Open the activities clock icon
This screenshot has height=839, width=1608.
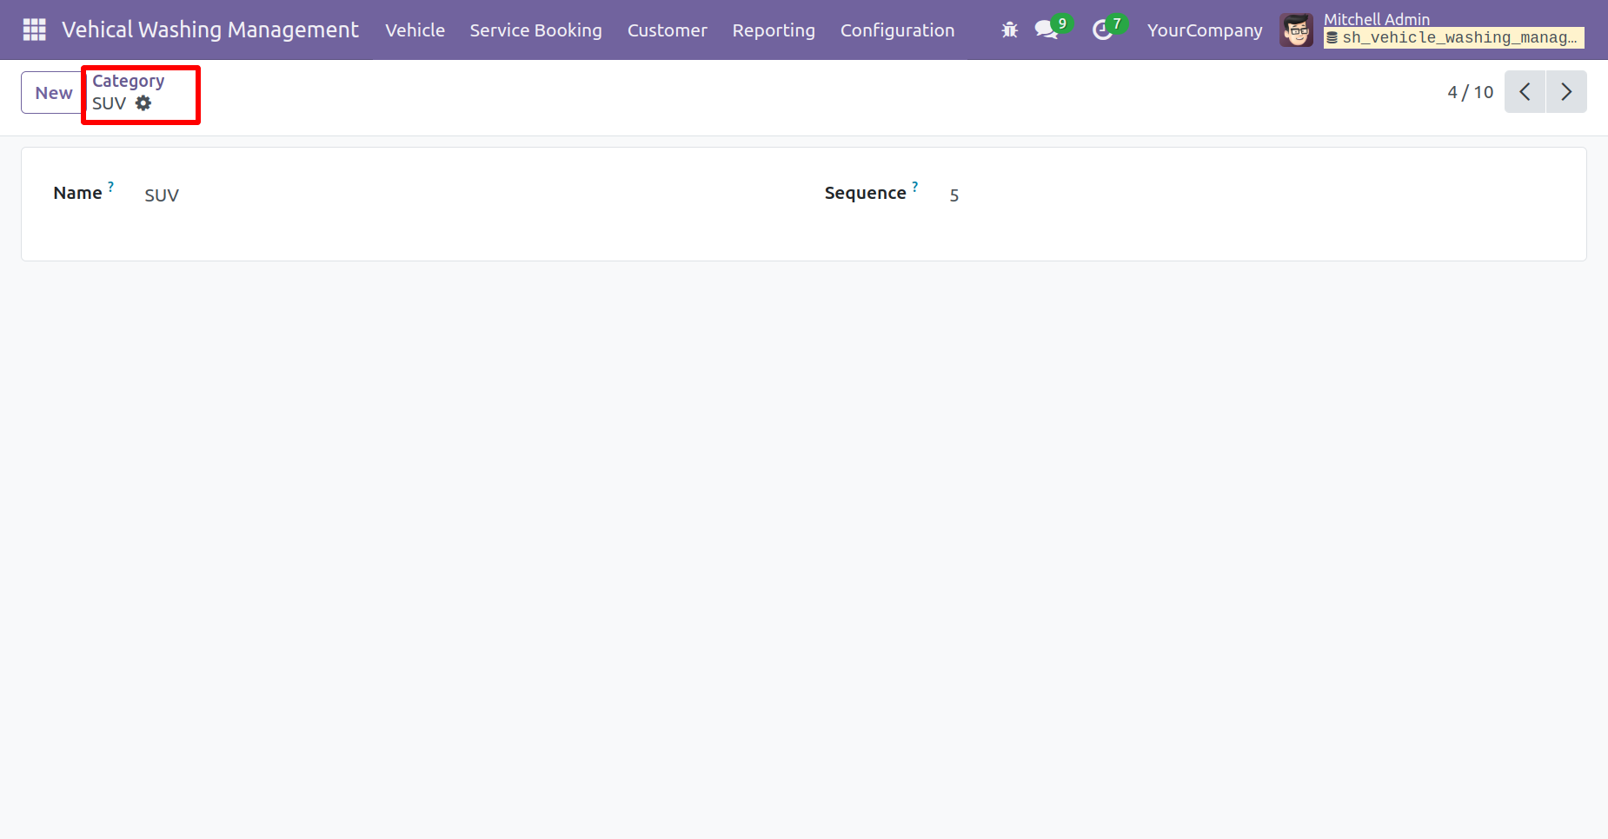coord(1102,30)
